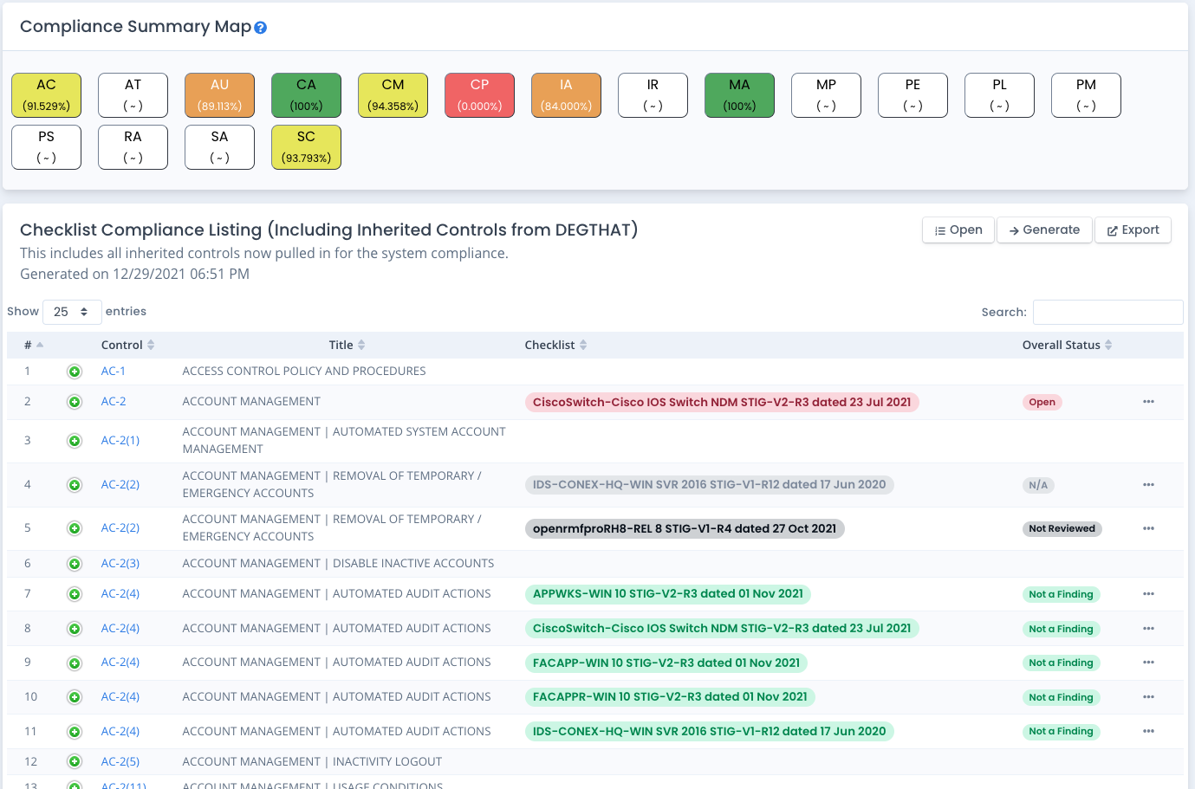Open the ellipsis actions menu on the AC-2 row
1195x789 pixels.
[x=1148, y=401]
